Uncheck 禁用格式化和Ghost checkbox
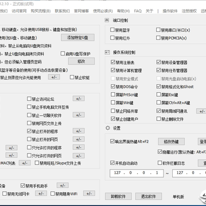The image size is (206, 206). coord(159,86)
